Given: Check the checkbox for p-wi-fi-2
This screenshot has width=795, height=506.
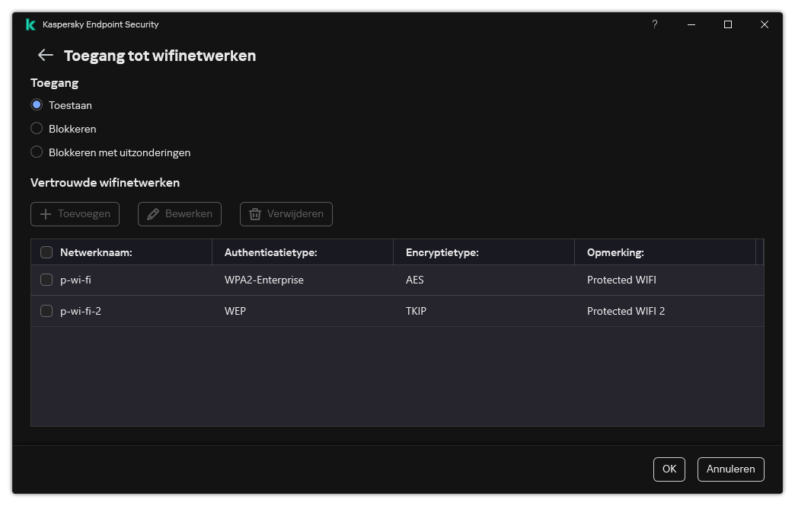Looking at the screenshot, I should [46, 311].
